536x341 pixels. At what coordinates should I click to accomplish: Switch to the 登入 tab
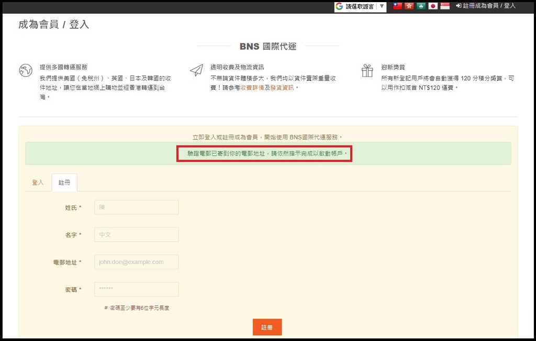click(38, 182)
